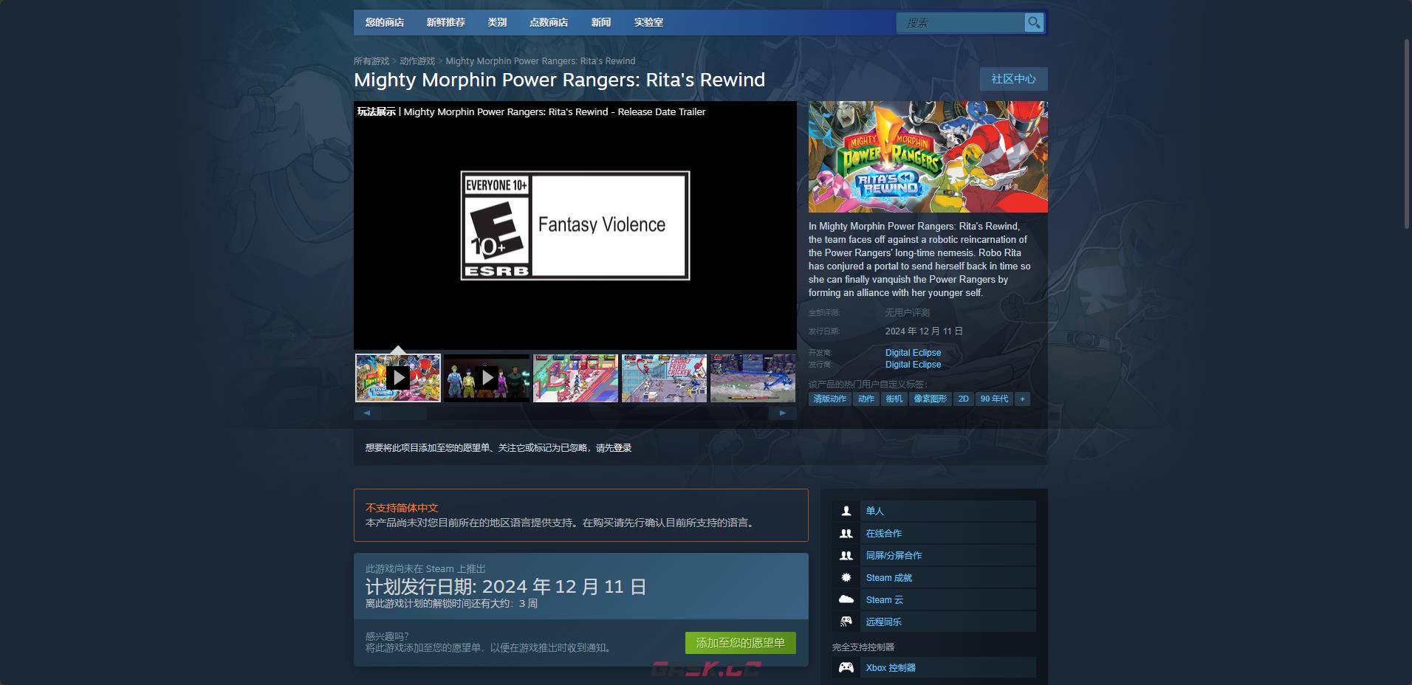The width and height of the screenshot is (1412, 685).
Task: Open the fifth screenshot thumbnail
Action: point(753,378)
